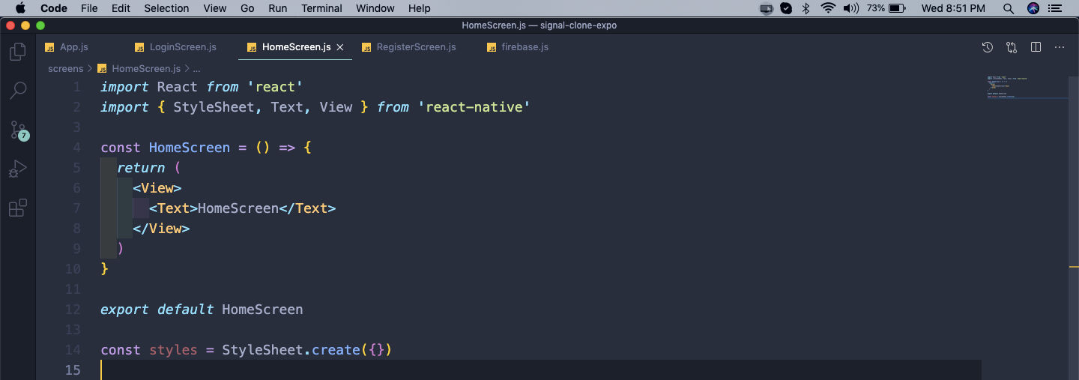Open Source Control view with 7 changes
The image size is (1079, 380).
pyautogui.click(x=18, y=130)
